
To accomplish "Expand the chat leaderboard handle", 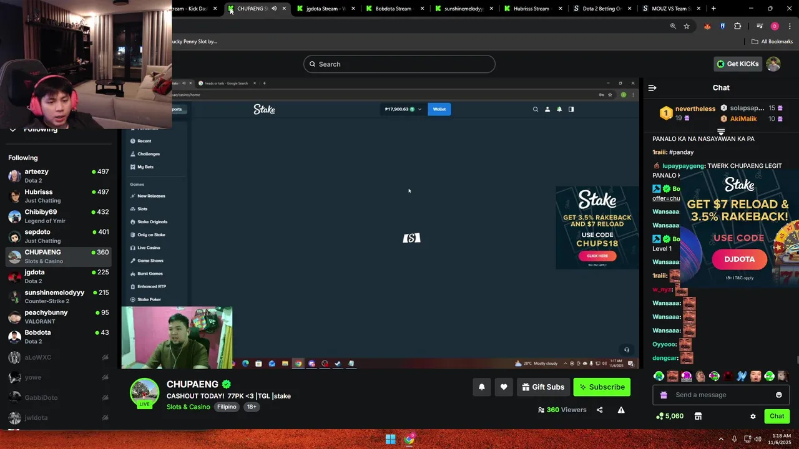I will pyautogui.click(x=721, y=132).
